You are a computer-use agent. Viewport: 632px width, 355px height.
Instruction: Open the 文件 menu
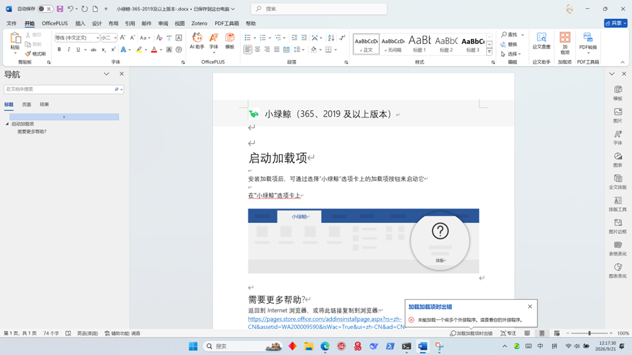click(x=11, y=23)
